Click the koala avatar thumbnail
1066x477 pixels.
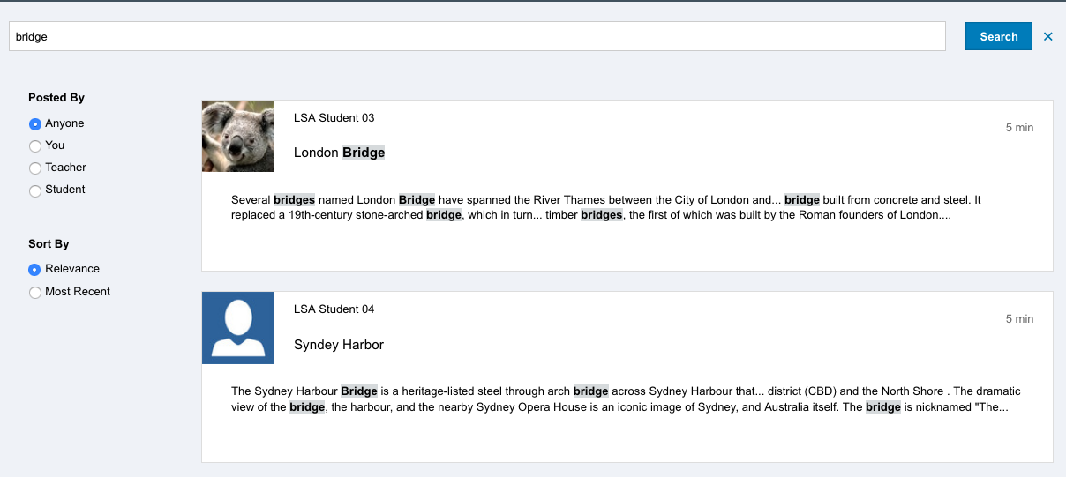[238, 136]
